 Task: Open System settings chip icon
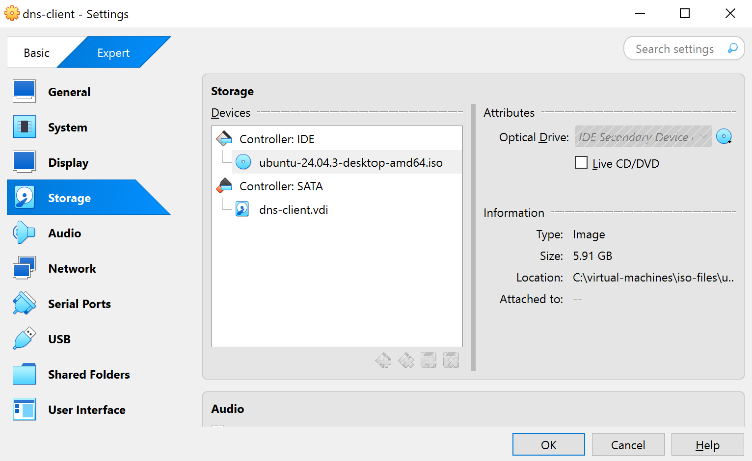pos(24,127)
